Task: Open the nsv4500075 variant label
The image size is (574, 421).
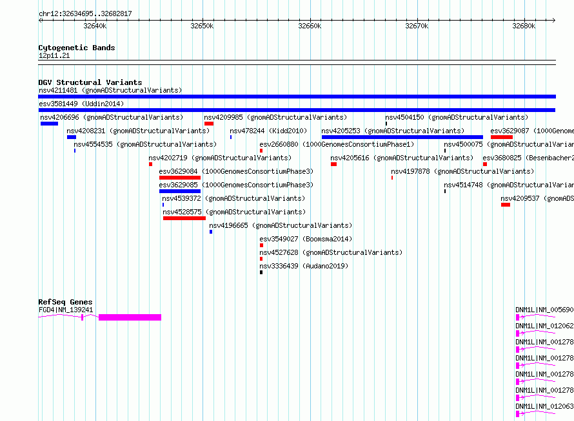Action: (x=509, y=144)
